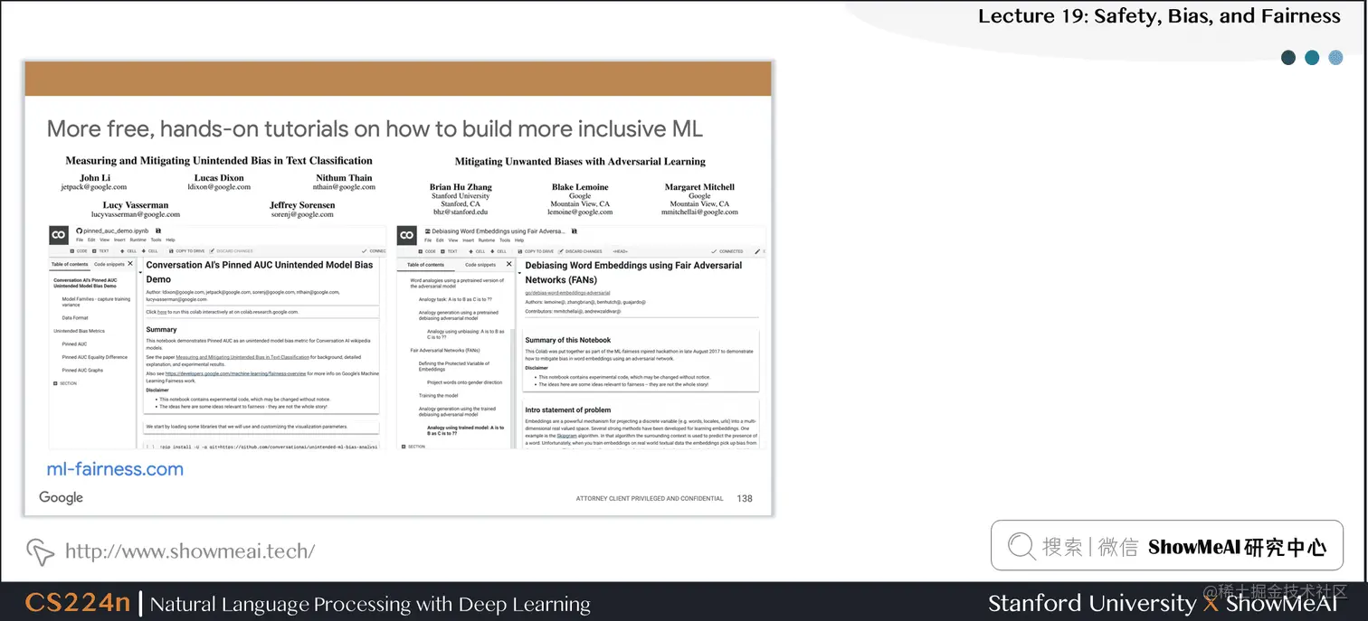Screen dimensions: 1368x621
Task: Add a CODE cell in pinned_auc_demo notebook
Action: tap(79, 251)
